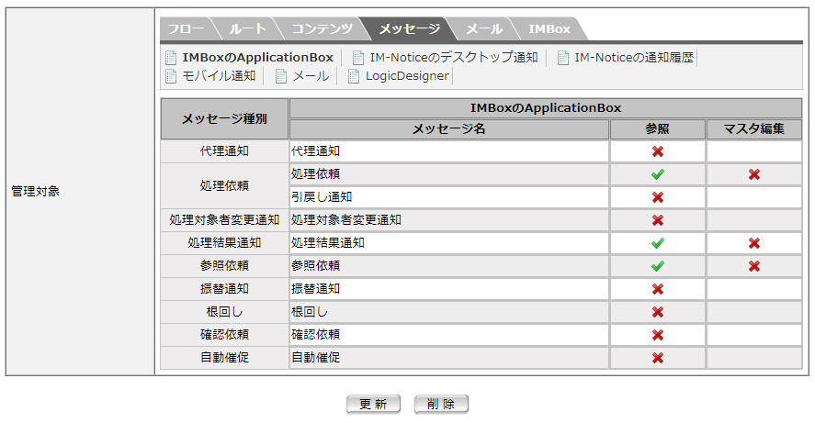This screenshot has width=815, height=423.
Task: Click the document icon beside モバイル通知
Action: click(171, 76)
